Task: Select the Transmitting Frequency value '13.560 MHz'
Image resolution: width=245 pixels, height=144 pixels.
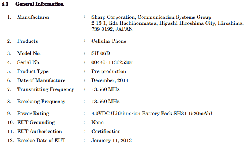Action: (x=105, y=89)
